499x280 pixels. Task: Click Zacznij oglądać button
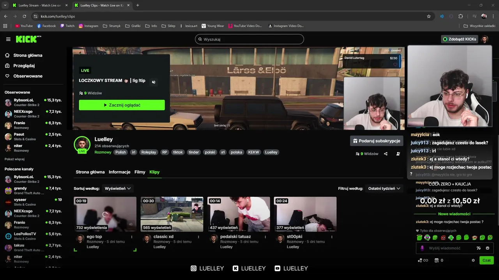point(122,105)
